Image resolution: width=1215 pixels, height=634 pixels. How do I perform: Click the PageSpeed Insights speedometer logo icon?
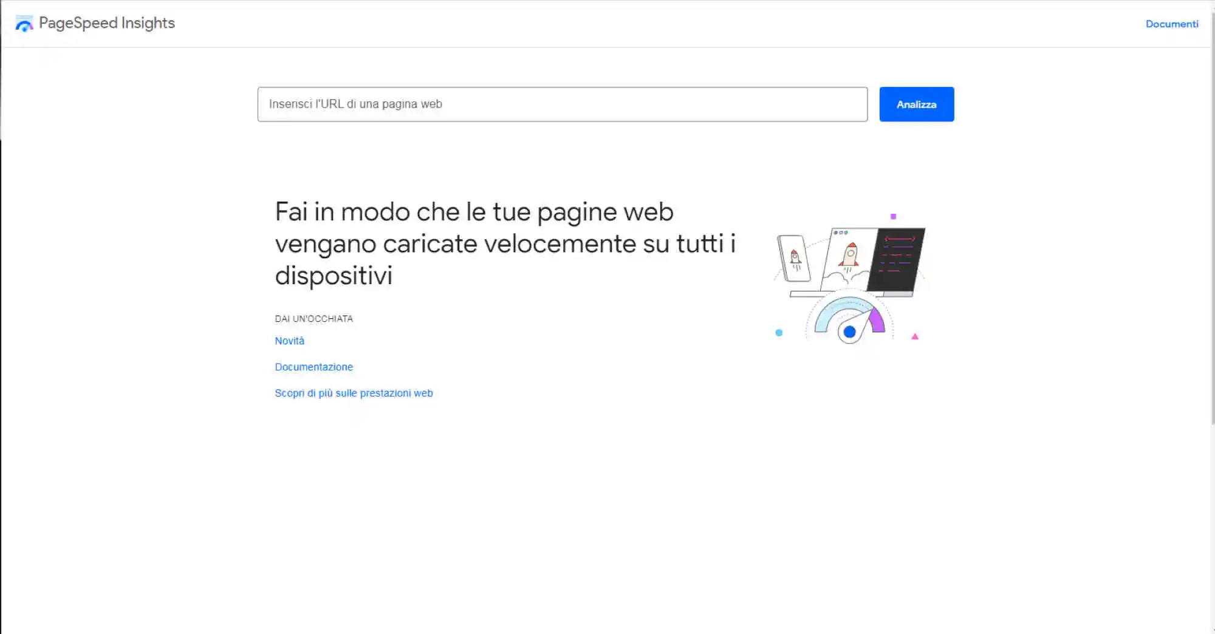tap(24, 24)
